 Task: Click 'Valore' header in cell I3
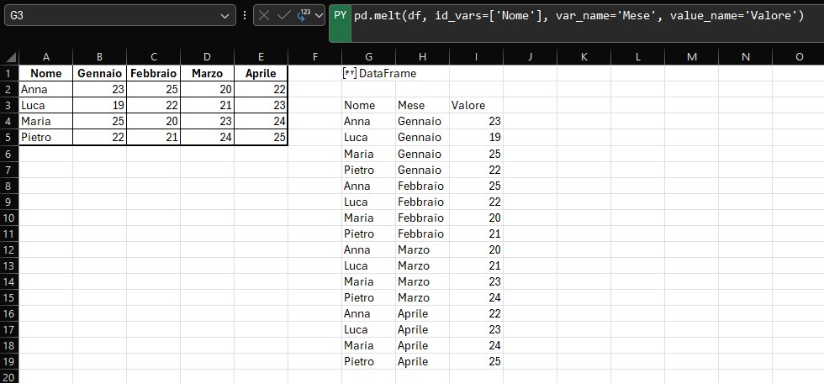tap(468, 106)
